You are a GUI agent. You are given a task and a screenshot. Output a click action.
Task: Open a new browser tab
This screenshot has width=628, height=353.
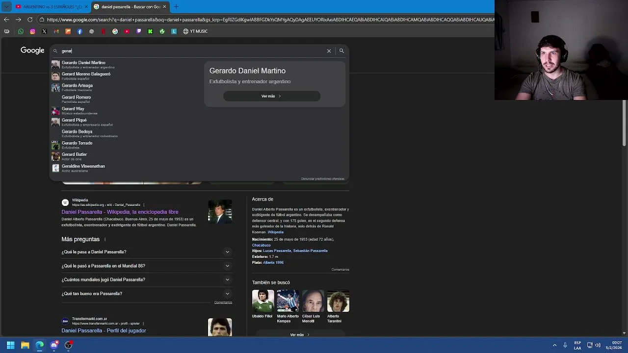click(176, 7)
